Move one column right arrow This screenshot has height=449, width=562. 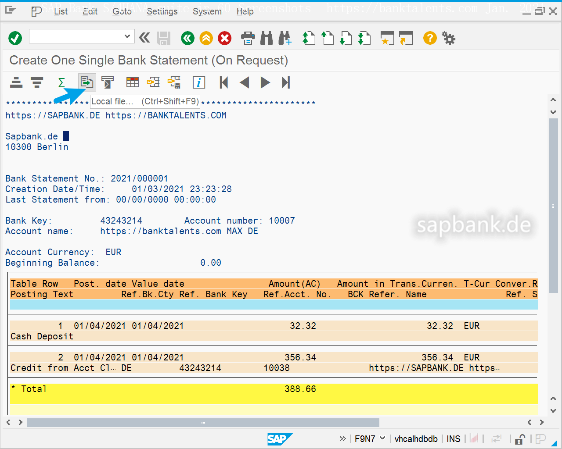pos(265,82)
